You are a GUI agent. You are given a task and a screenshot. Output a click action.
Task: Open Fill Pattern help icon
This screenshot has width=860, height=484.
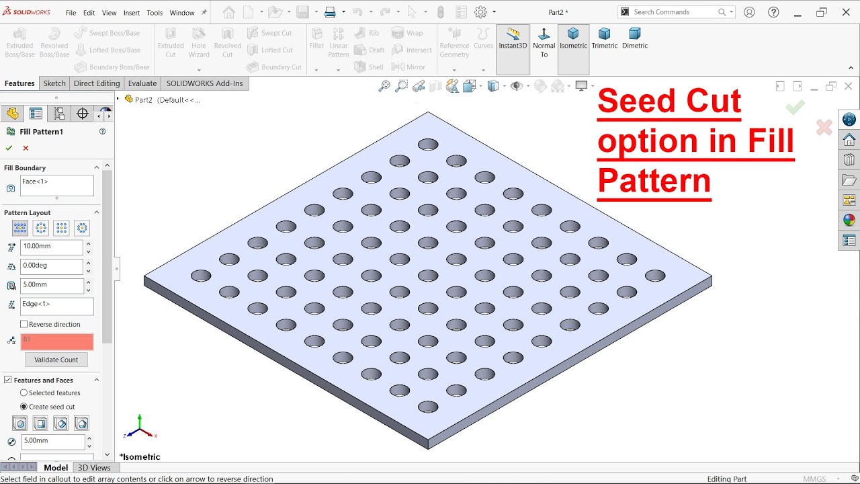pyautogui.click(x=103, y=132)
